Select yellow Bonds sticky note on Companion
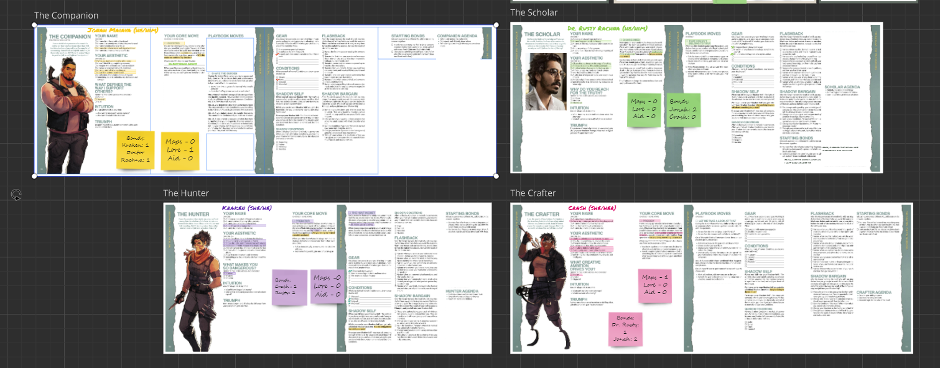Viewport: 940px width, 368px height. 134,150
